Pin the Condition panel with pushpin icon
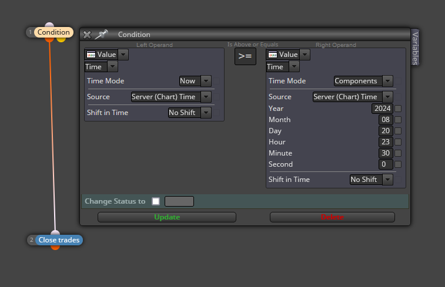 pos(101,35)
